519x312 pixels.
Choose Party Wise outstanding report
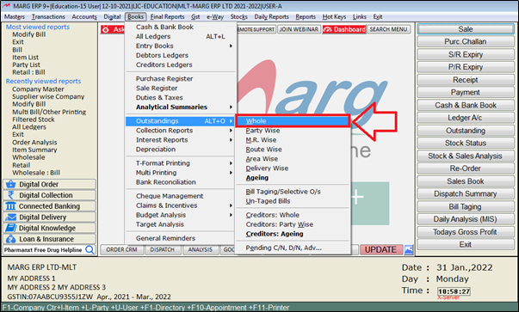(x=263, y=131)
